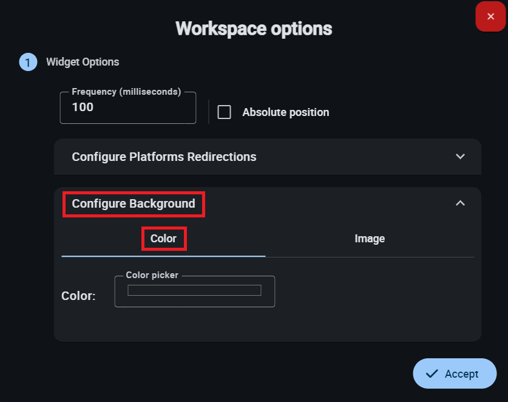Click the value 100 in Frequency
Screen dimensions: 508x402
pos(83,107)
